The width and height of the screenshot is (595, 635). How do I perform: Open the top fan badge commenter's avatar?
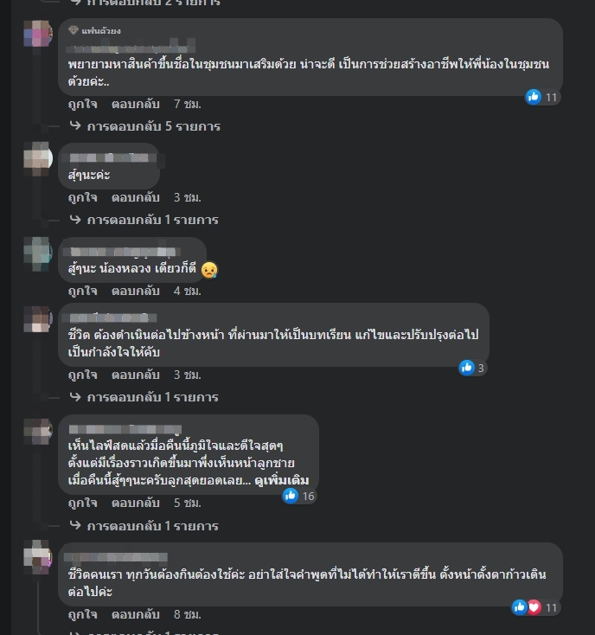(x=38, y=34)
